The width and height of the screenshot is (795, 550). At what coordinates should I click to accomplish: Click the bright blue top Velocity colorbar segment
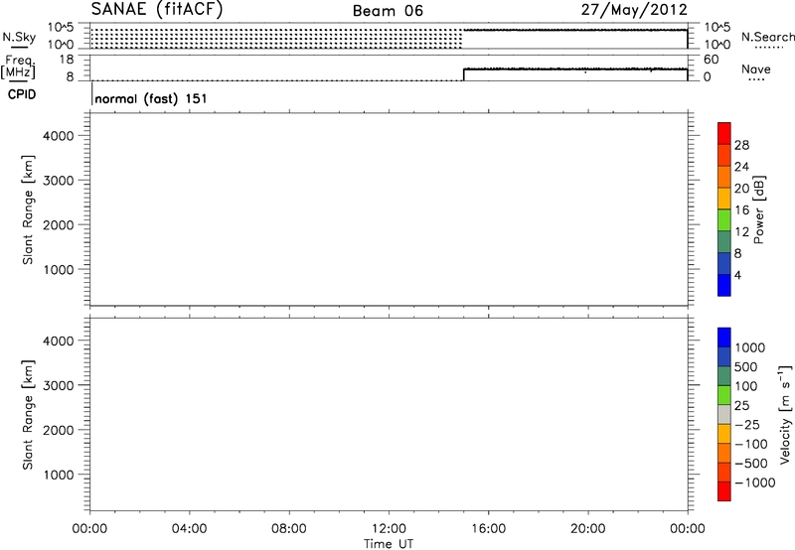(x=724, y=338)
